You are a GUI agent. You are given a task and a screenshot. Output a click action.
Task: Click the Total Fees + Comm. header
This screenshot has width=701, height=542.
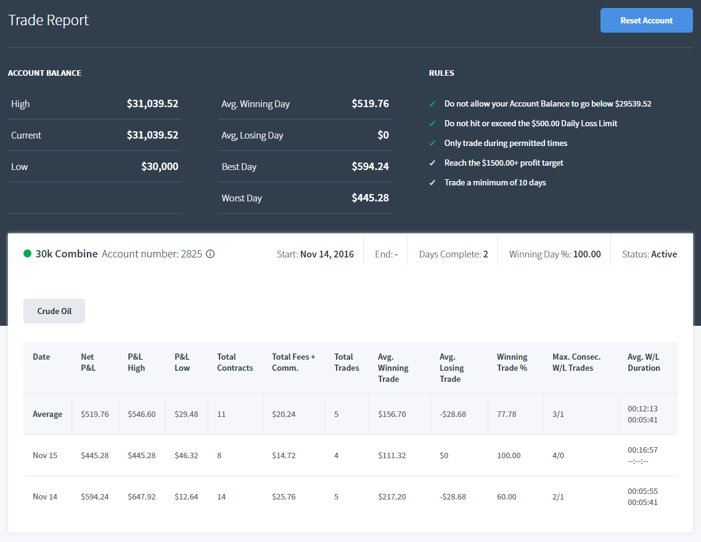[293, 363]
